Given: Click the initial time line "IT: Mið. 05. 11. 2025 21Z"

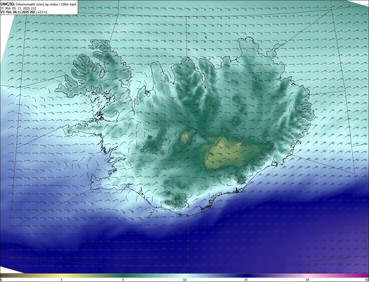Looking at the screenshot, I should click(18, 9).
